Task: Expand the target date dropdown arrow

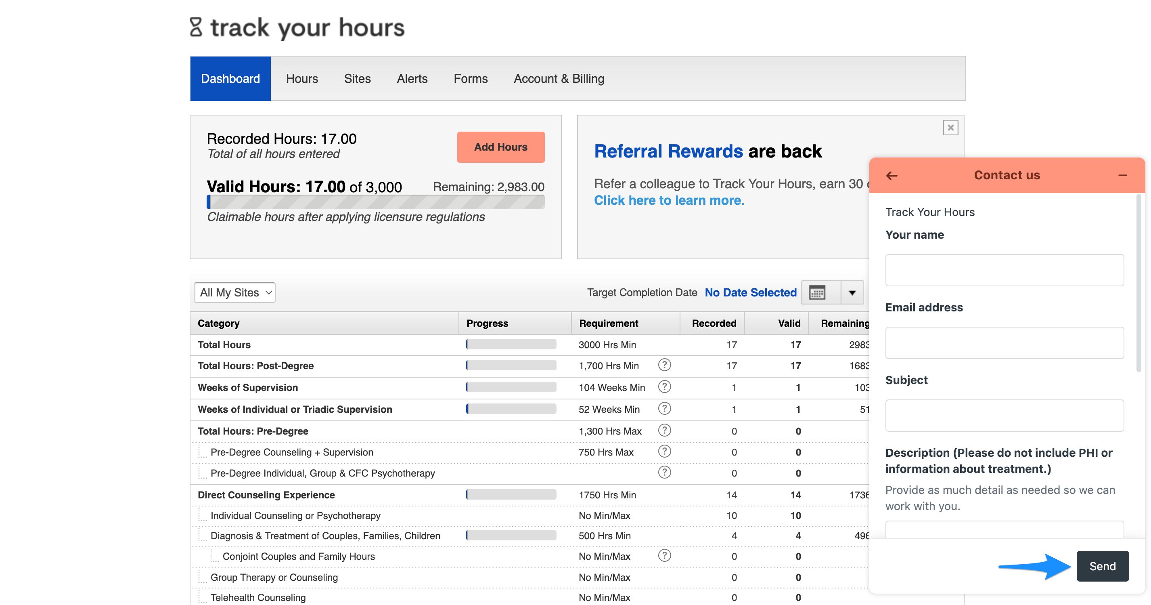Action: click(x=852, y=292)
